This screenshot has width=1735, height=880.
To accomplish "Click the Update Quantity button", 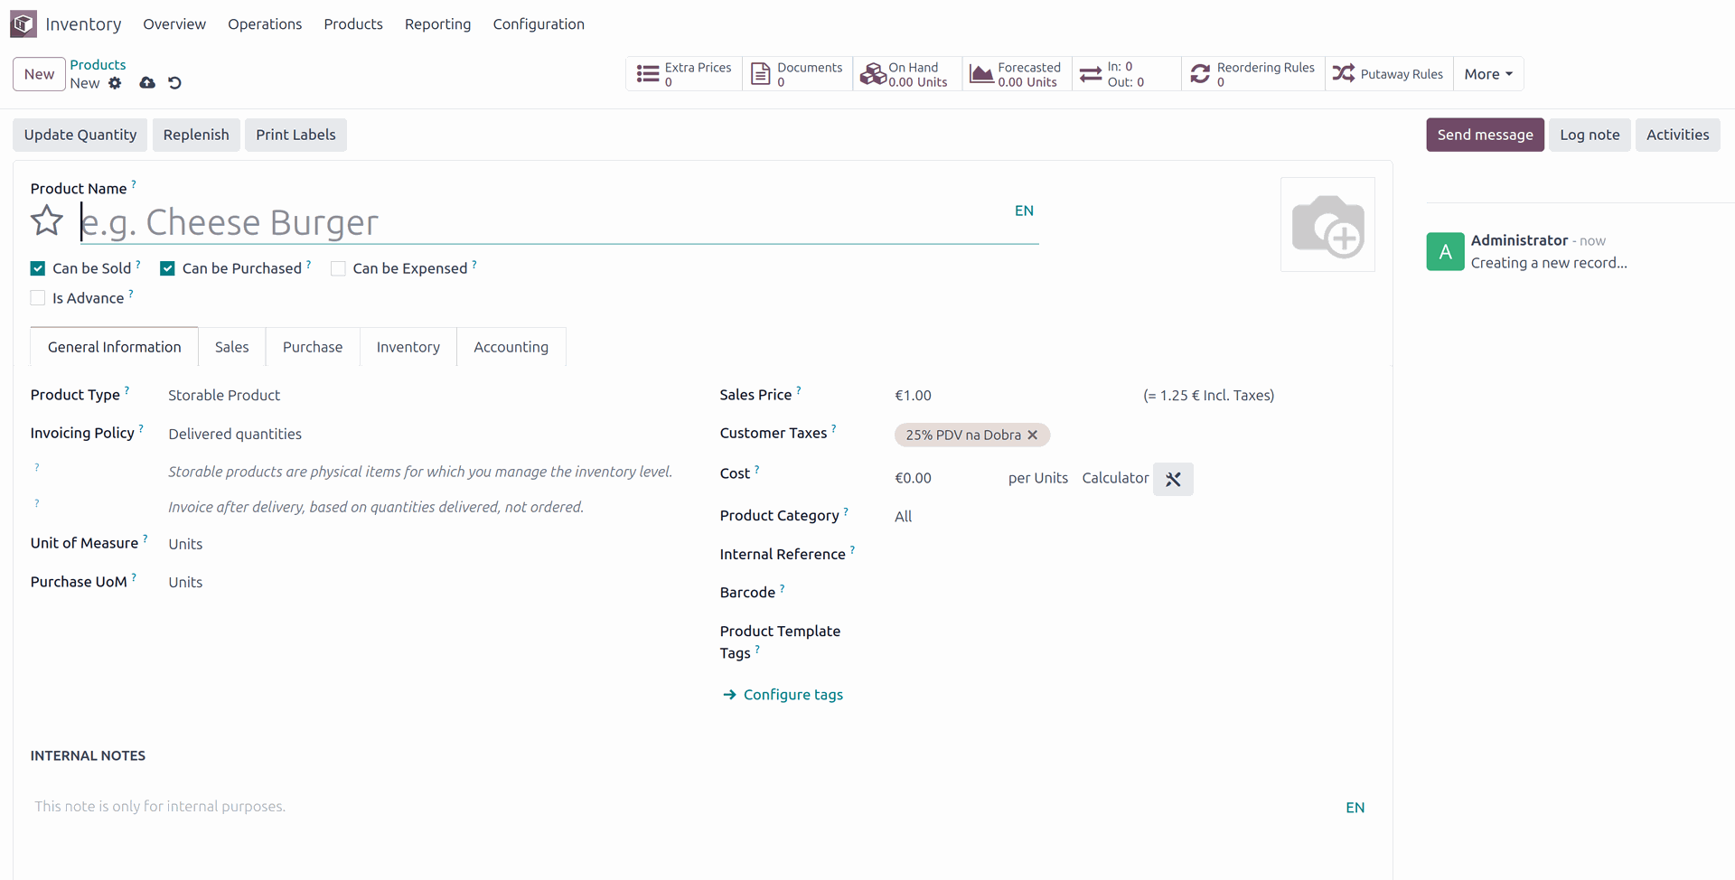I will tap(80, 135).
